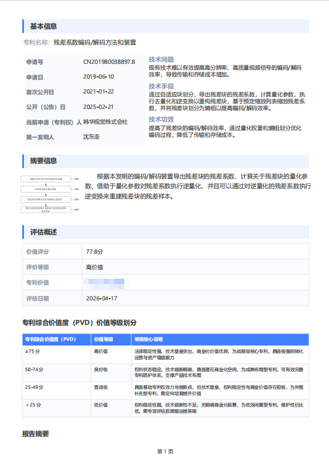Click applicant name 韩华视觉株式会社
This screenshot has width=329, height=468.
105,122
